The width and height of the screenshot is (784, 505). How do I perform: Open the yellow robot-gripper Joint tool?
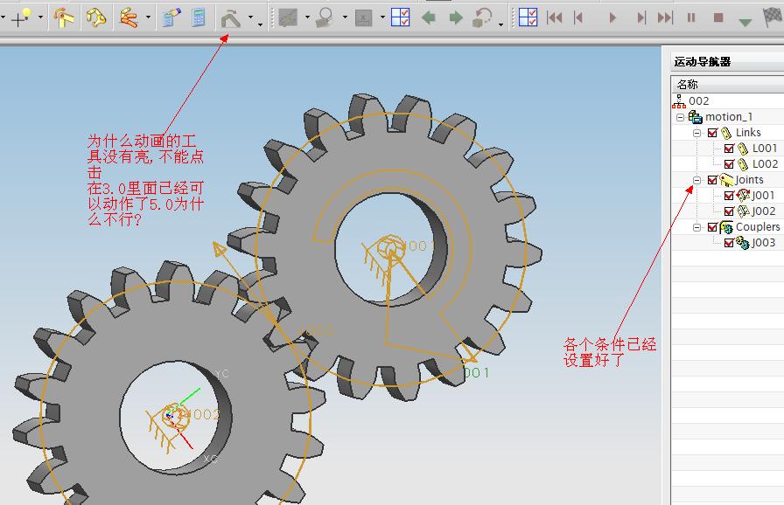click(x=96, y=17)
